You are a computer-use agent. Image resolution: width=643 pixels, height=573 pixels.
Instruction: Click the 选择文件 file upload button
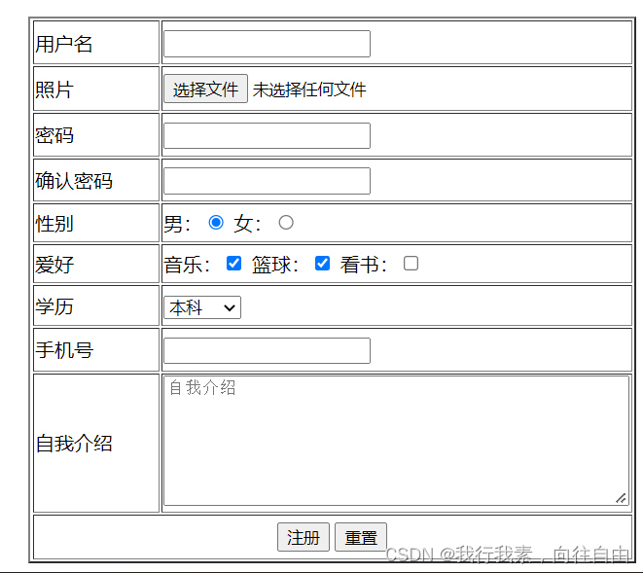click(205, 89)
